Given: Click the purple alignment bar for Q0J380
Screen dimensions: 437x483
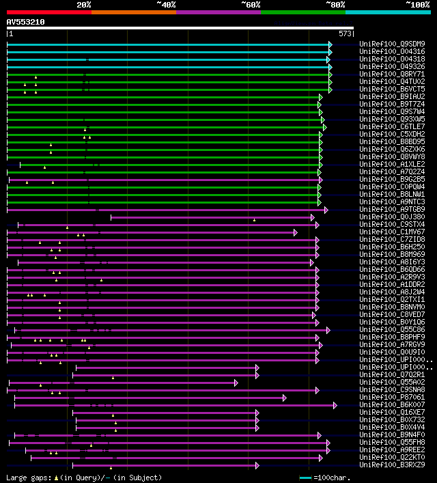Looking at the screenshot, I should [x=211, y=217].
